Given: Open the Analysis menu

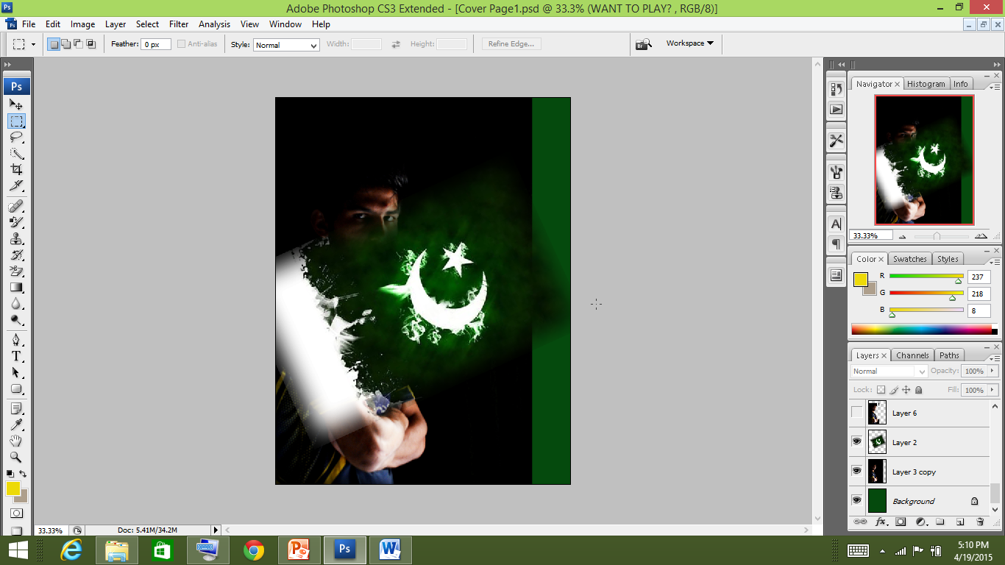Looking at the screenshot, I should pos(214,24).
